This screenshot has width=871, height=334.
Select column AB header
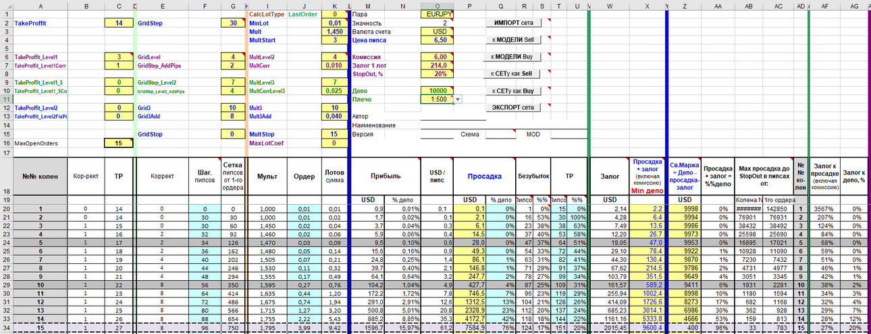(749, 6)
